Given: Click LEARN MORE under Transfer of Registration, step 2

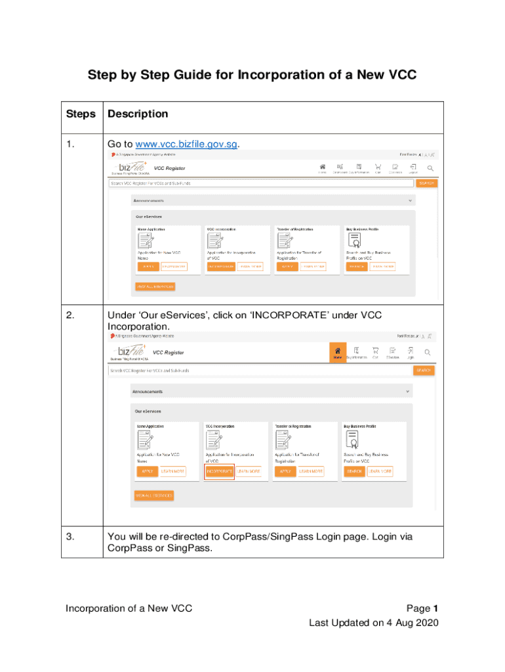Looking at the screenshot, I should (x=312, y=471).
